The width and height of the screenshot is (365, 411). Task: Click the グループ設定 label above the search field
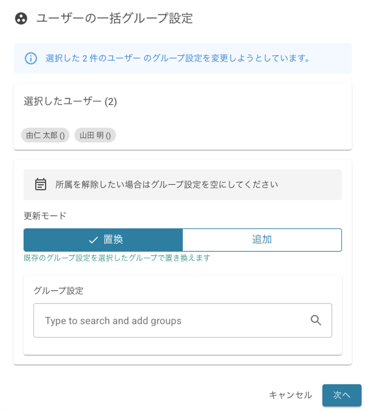(x=59, y=290)
